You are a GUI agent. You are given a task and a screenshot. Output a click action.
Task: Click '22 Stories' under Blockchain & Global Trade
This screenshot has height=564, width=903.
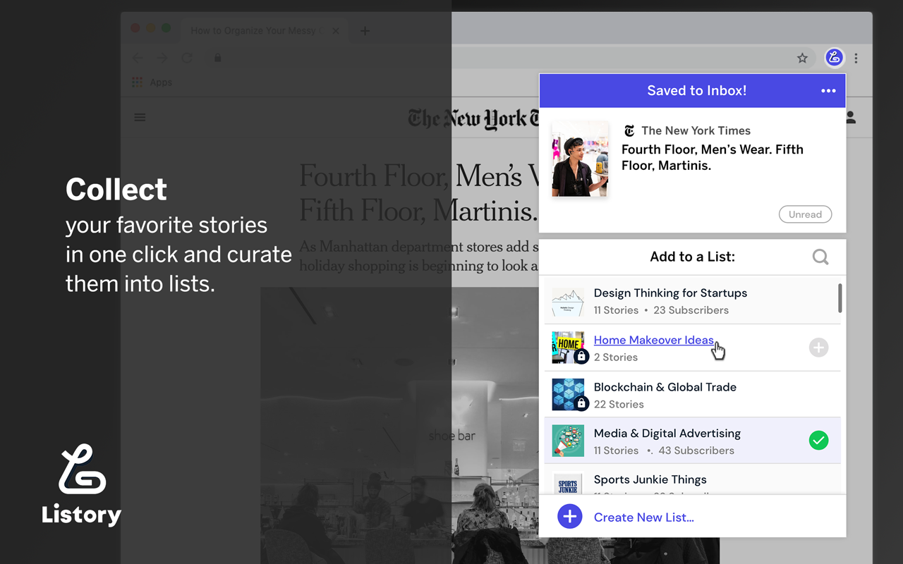click(x=619, y=404)
